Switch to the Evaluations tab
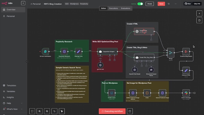 (x=125, y=8)
